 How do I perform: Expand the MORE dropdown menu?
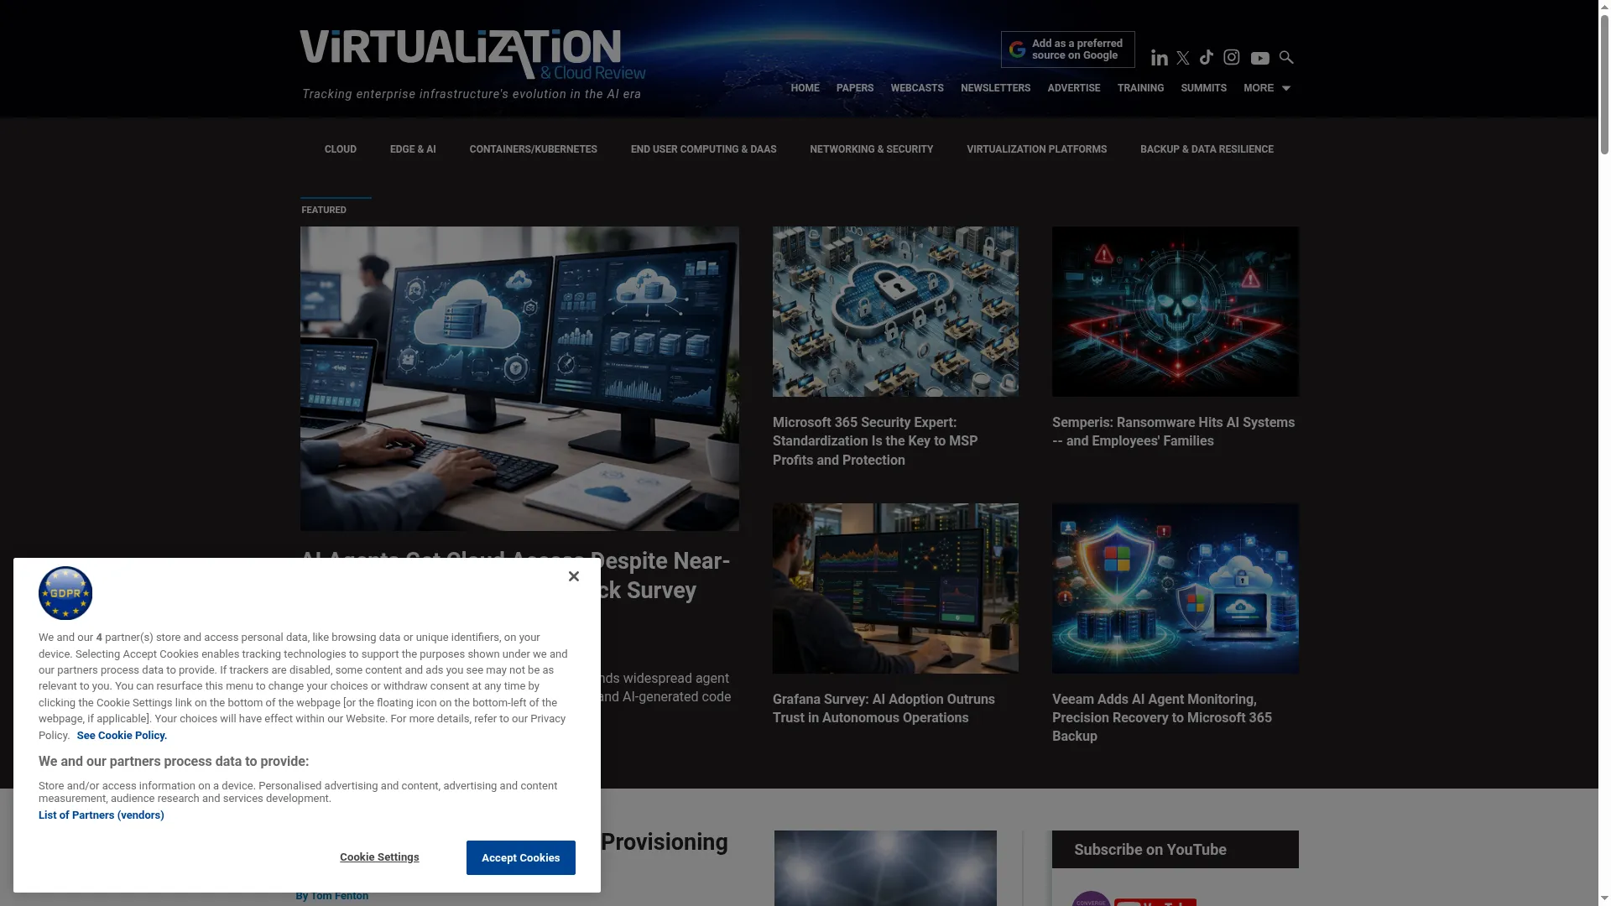pos(1267,88)
